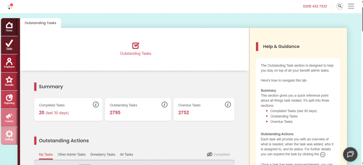Click the company logo in header
Viewport: 363px width, 165px height.
[x=10, y=6]
